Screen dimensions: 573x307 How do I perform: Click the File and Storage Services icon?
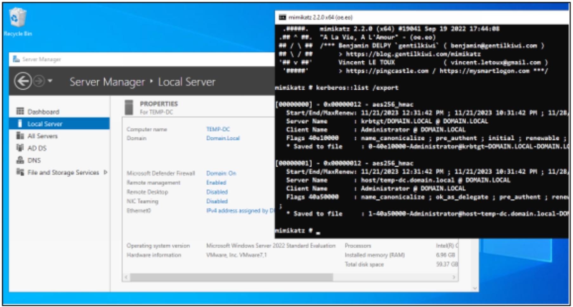coord(20,172)
